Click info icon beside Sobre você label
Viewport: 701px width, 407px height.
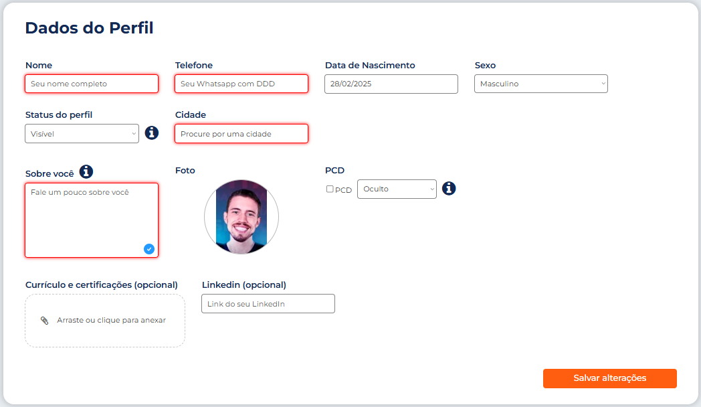point(86,172)
